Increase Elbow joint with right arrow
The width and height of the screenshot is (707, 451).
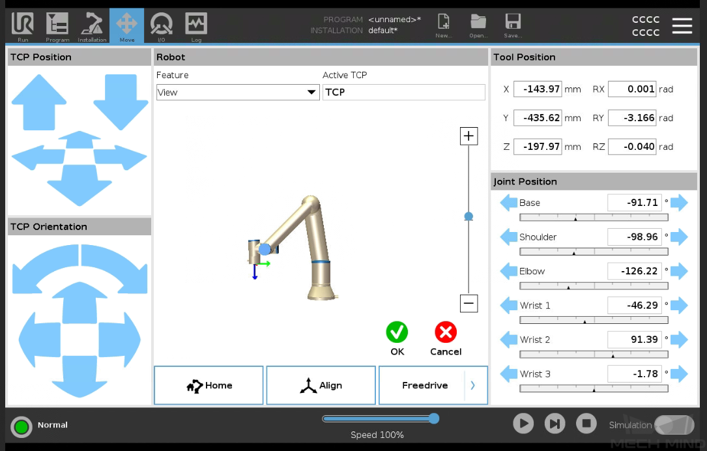click(679, 271)
